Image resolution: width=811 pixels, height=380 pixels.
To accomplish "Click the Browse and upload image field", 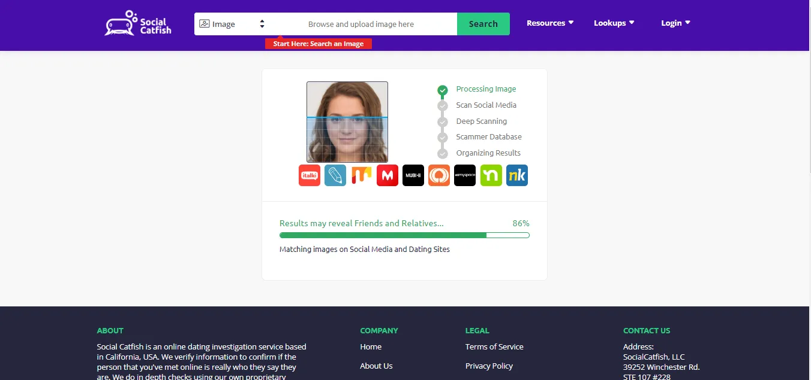I will point(361,24).
